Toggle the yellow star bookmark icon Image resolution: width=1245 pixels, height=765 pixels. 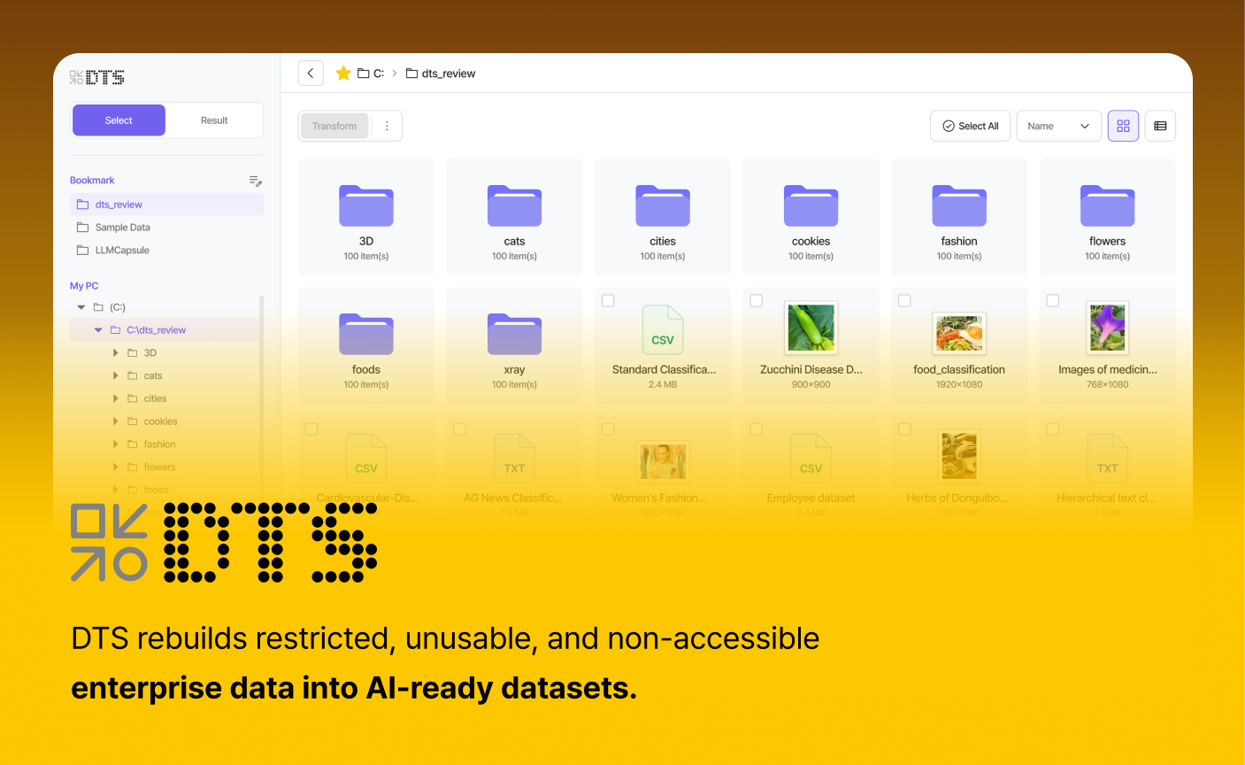pos(343,73)
